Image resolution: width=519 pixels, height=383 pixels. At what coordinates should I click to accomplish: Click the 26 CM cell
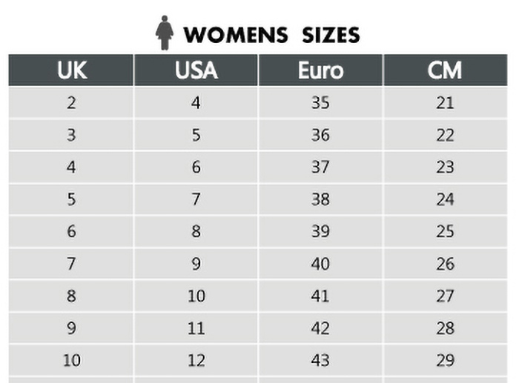coord(445,264)
